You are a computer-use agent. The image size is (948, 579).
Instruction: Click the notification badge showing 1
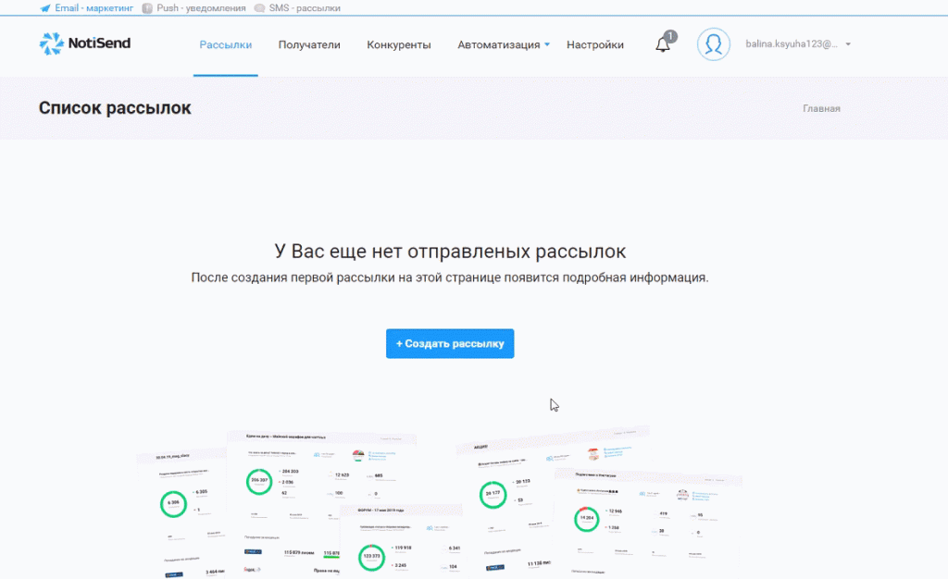click(670, 36)
